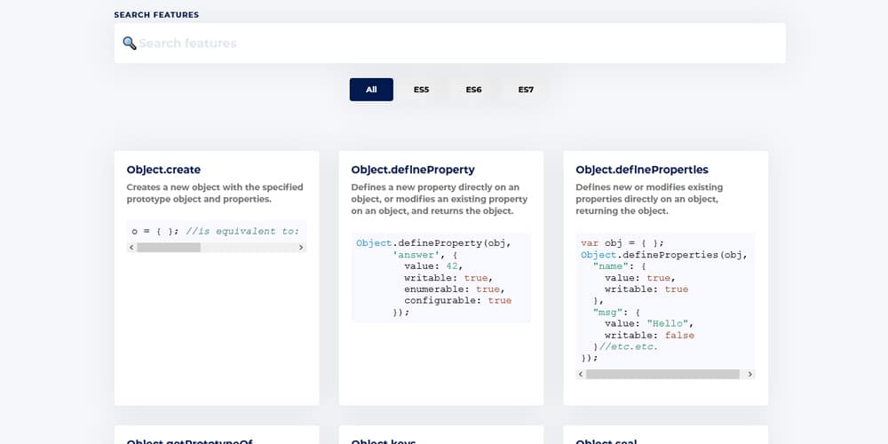
Task: Click code line 'enumerable: true,'
Action: [454, 289]
